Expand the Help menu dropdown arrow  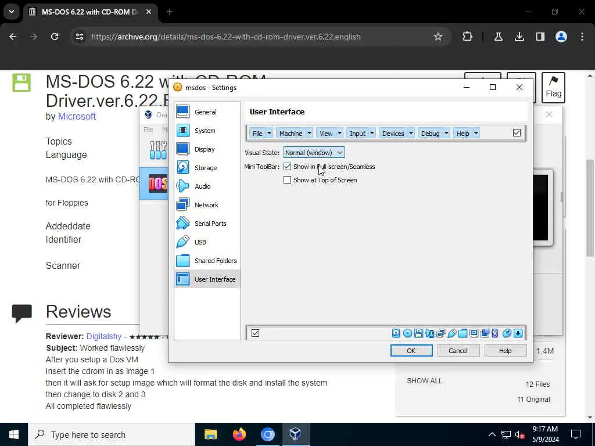476,133
